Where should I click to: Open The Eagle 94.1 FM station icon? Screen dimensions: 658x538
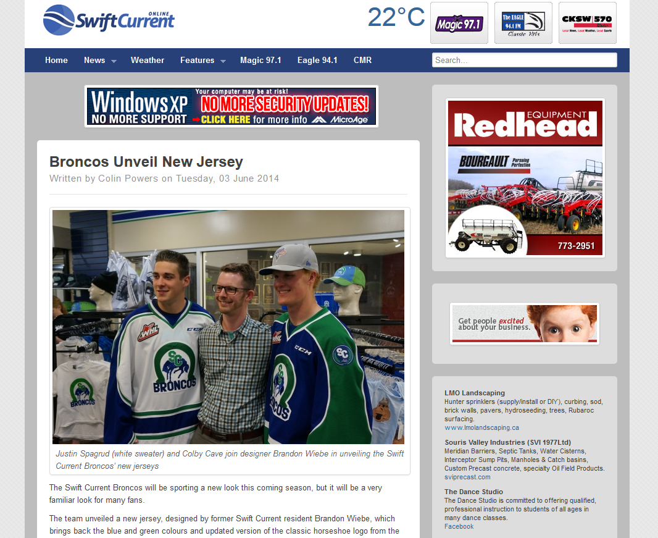(x=523, y=23)
